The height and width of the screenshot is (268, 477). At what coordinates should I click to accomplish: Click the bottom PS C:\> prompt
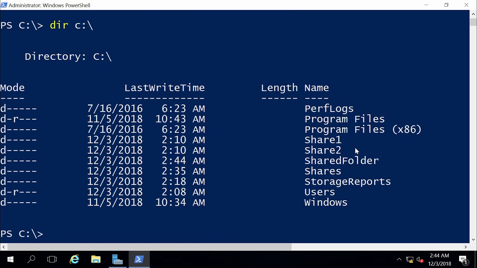point(22,234)
